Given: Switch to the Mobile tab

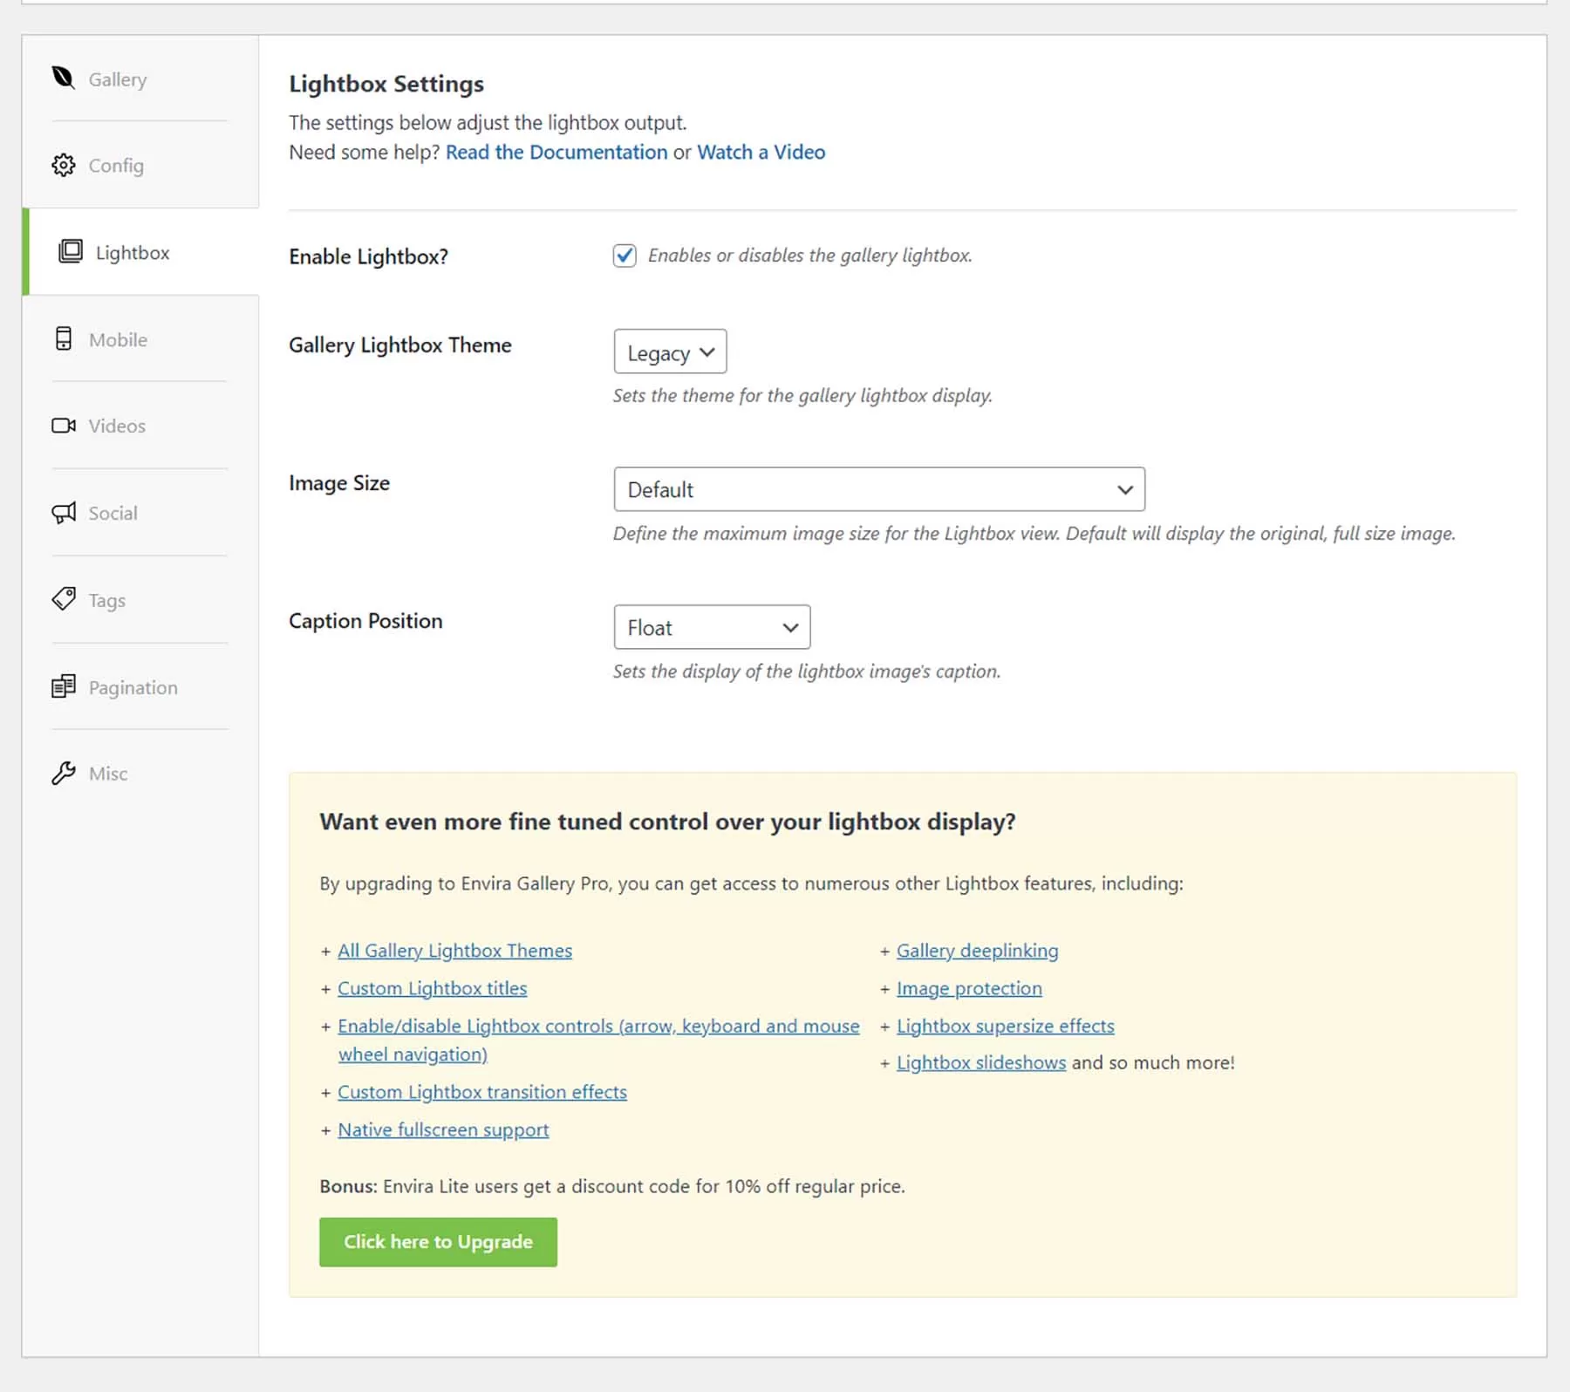Looking at the screenshot, I should point(119,339).
